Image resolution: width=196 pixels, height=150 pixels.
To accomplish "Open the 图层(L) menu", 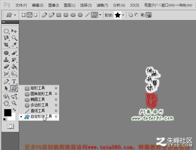I will coord(70,5).
